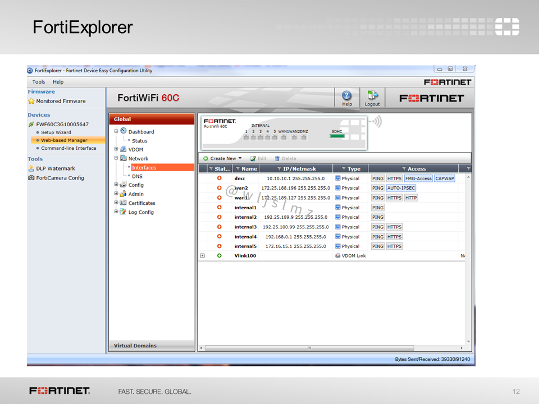Click the Logout icon
This screenshot has height=404, width=539.
coord(372,95)
